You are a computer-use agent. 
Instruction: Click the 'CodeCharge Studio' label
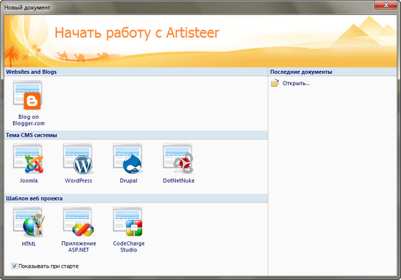[129, 246]
